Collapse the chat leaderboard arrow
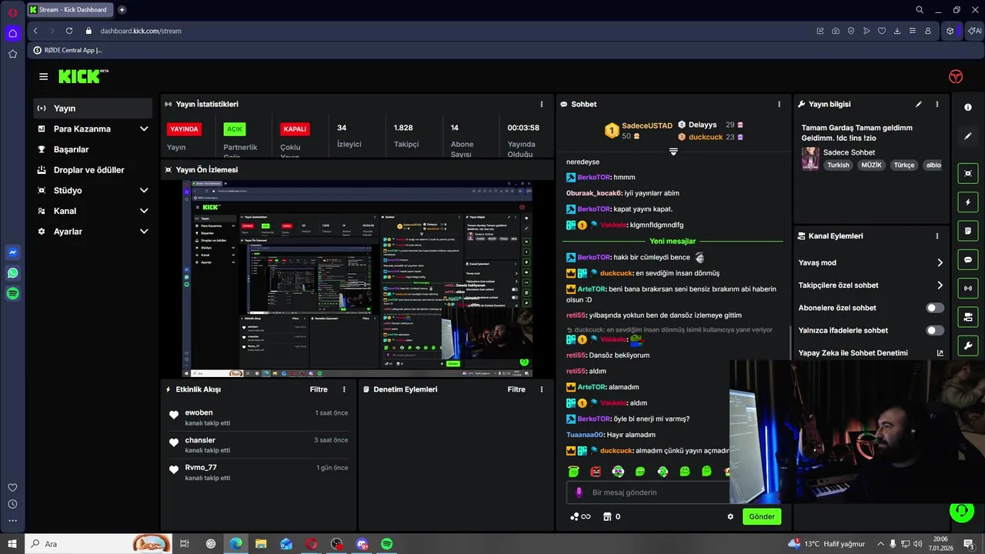This screenshot has height=554, width=985. pos(673,152)
